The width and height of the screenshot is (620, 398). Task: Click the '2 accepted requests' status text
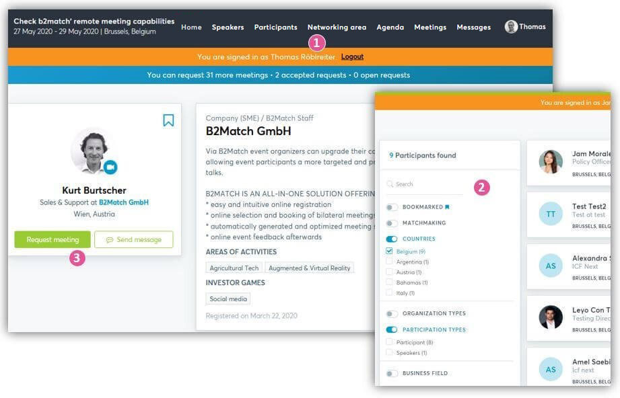tap(311, 75)
